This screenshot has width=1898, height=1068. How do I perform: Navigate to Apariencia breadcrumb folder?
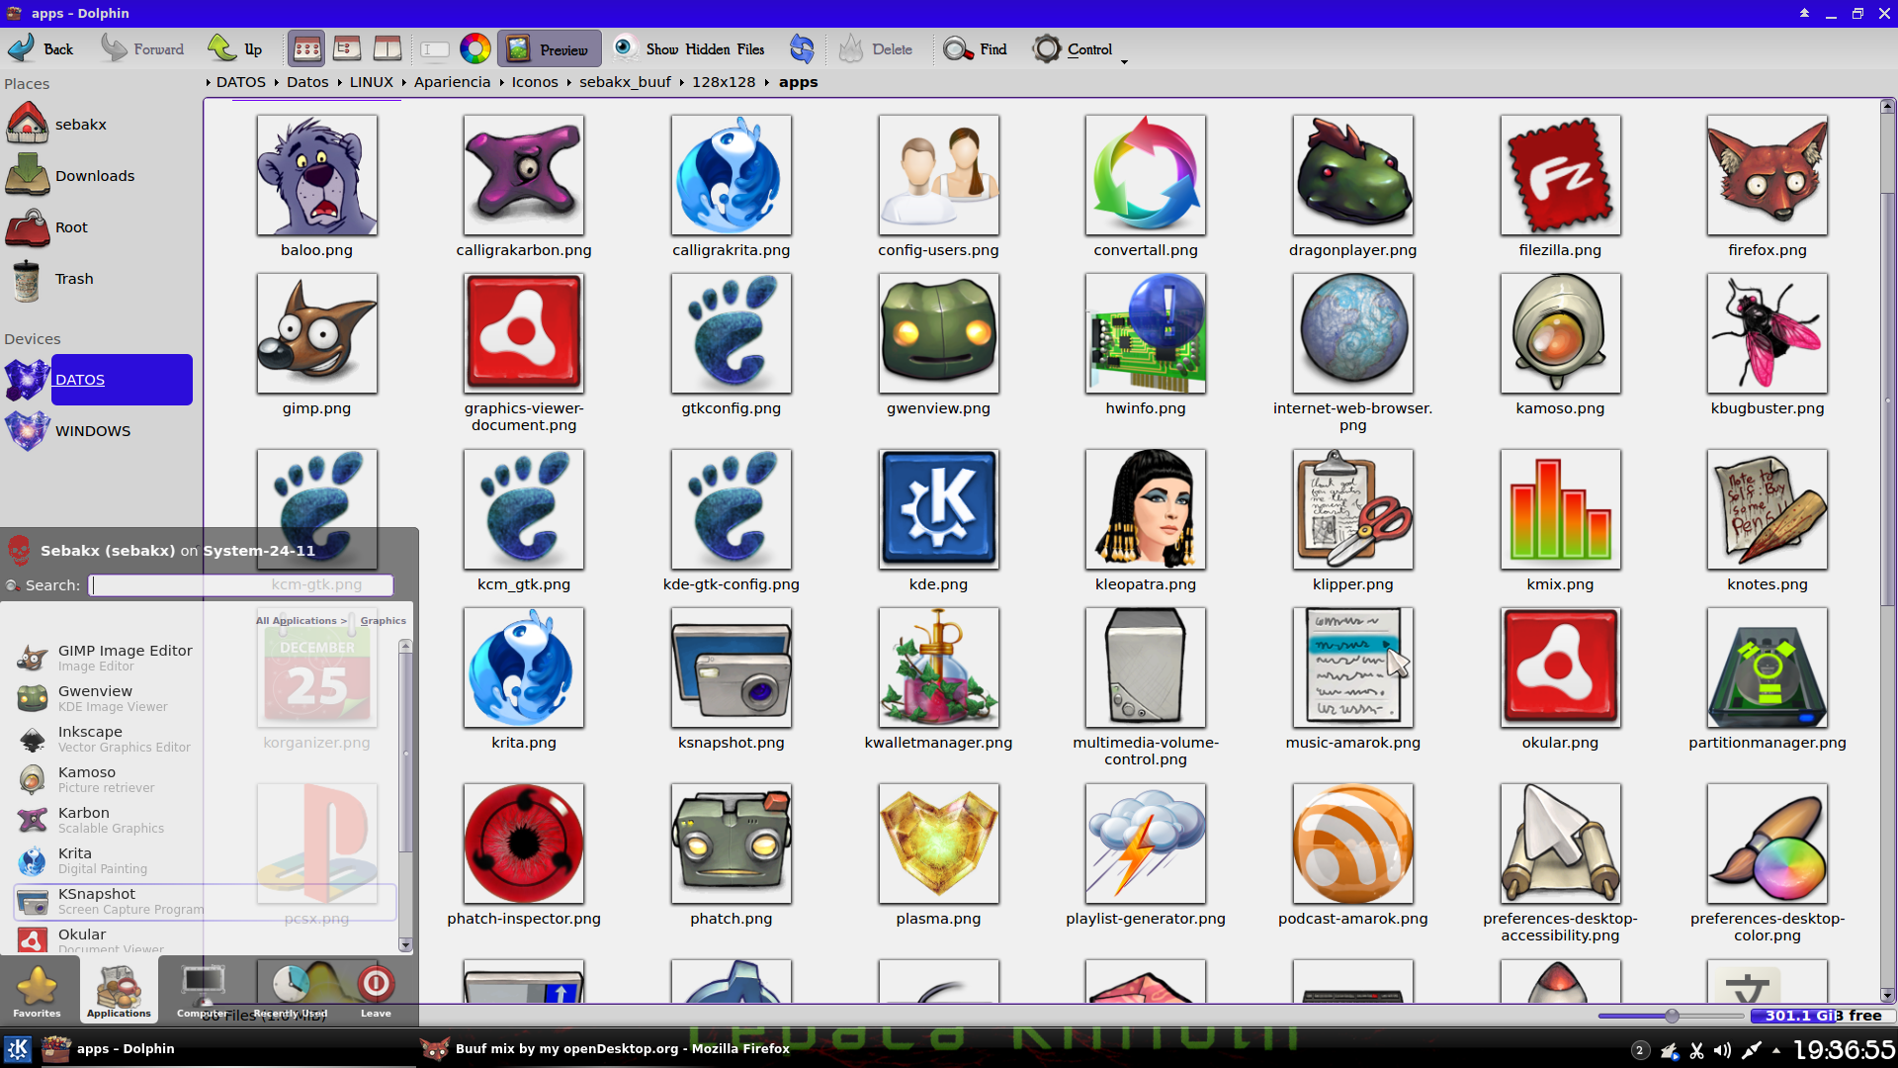[452, 82]
